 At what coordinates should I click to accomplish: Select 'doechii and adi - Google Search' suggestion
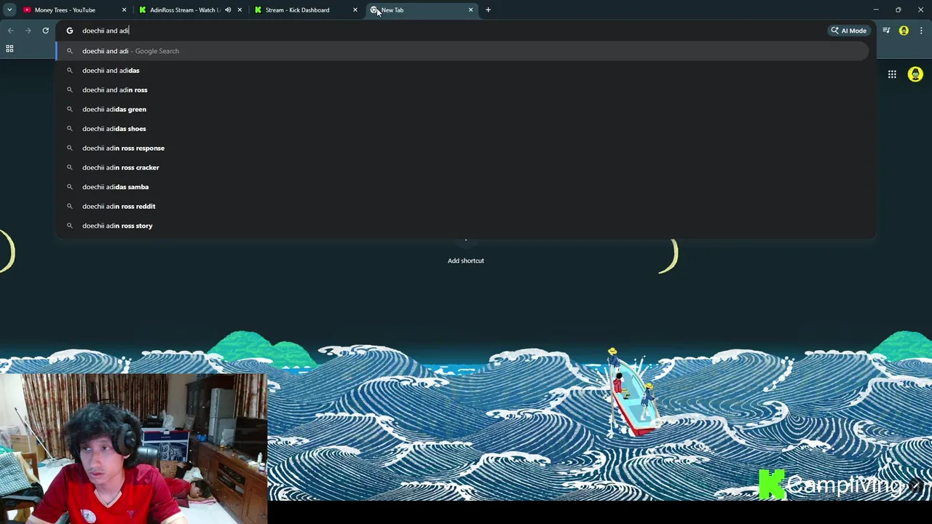(x=462, y=51)
